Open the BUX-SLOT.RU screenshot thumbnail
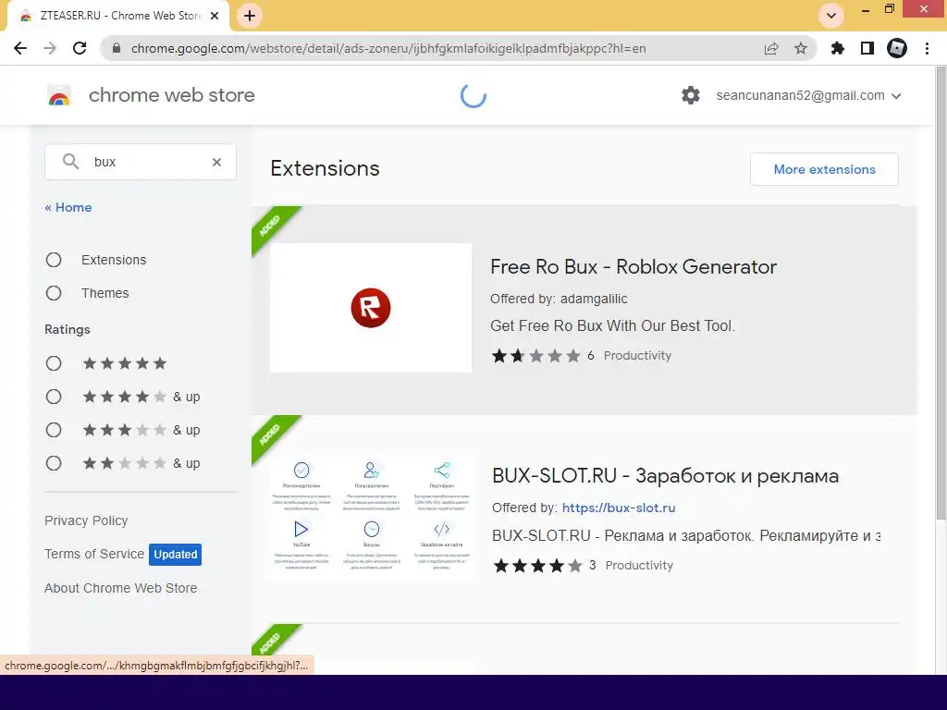 [371, 517]
